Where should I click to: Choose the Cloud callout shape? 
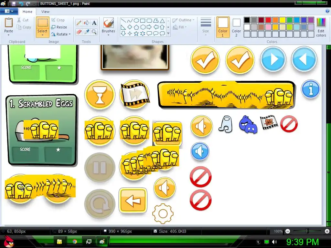click(162, 33)
